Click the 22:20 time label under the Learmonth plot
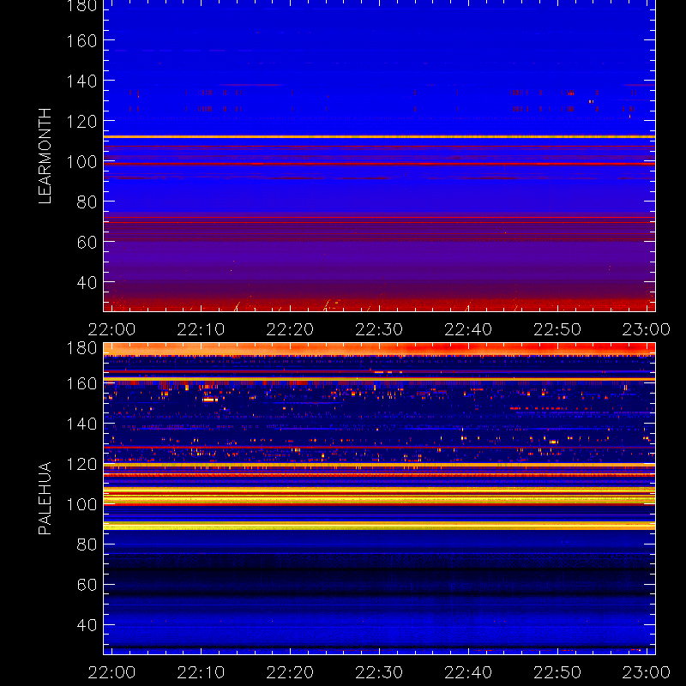Viewport: 686px width, 686px height. tap(290, 329)
